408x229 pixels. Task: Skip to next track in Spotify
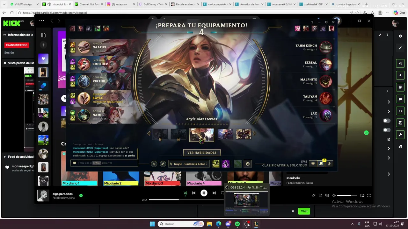[x=214, y=193]
